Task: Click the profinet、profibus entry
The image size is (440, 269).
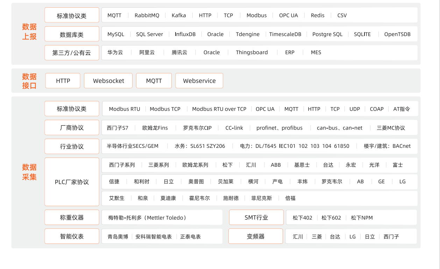Action: tap(279, 128)
